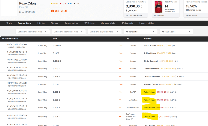Open the league filter dropdown
This screenshot has height=126, width=208.
coord(105,32)
